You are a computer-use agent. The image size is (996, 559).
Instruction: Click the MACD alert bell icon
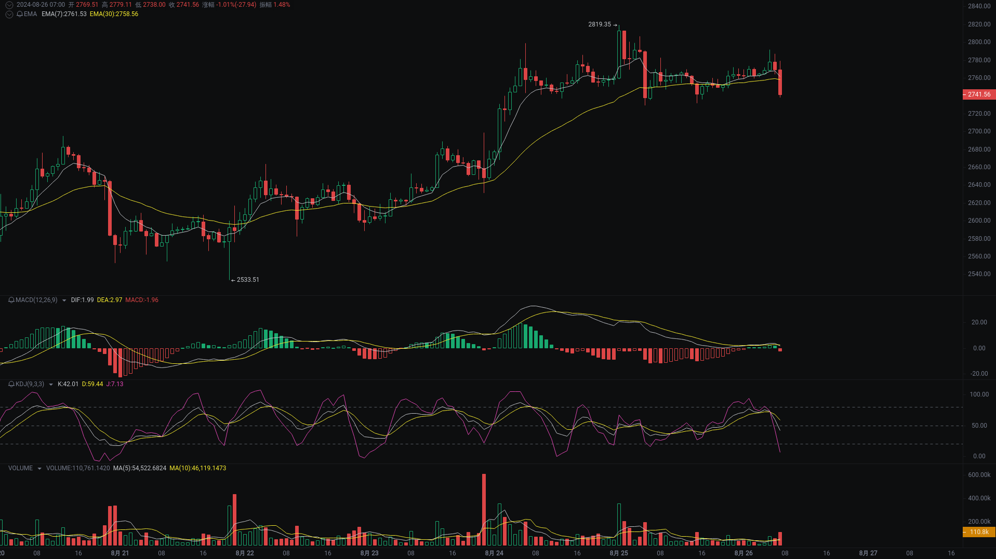[x=11, y=300]
